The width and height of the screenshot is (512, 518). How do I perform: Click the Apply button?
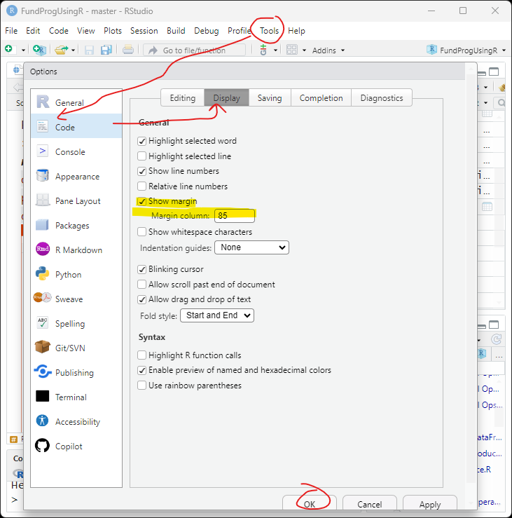430,504
